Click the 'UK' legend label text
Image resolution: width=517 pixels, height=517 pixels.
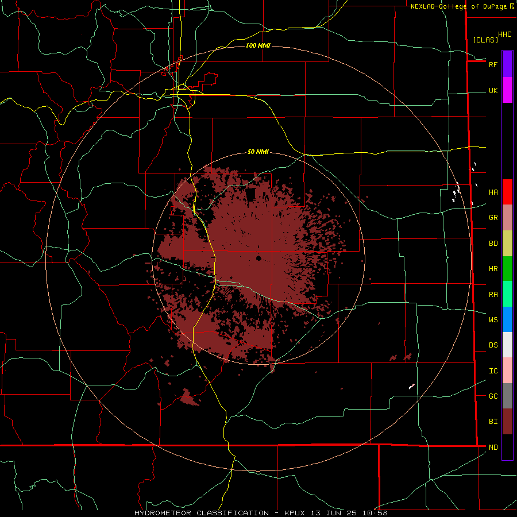point(493,91)
